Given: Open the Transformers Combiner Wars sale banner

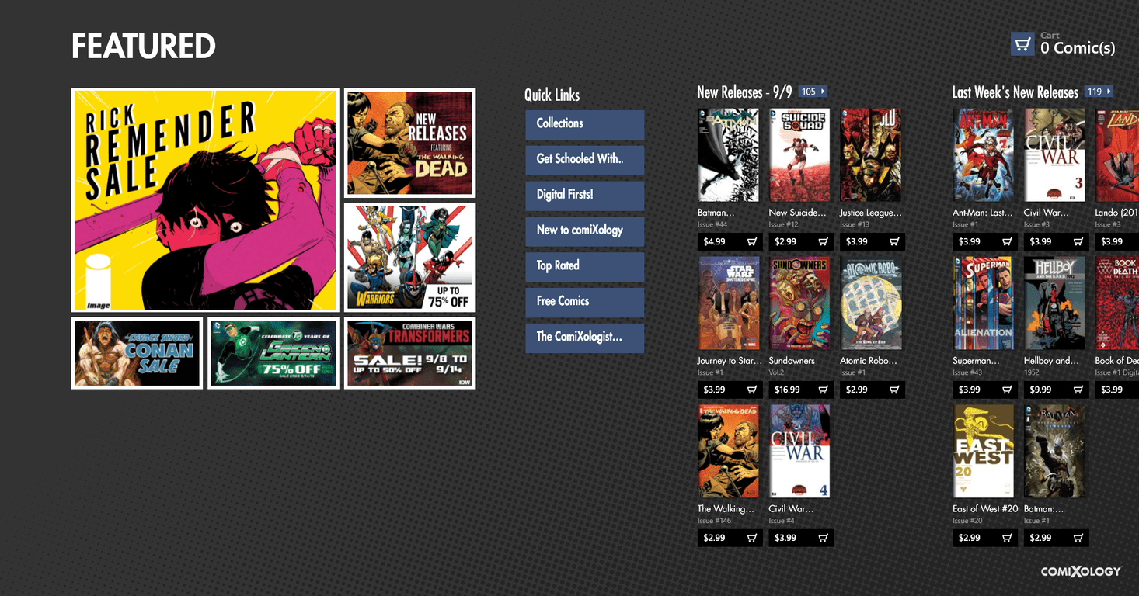Looking at the screenshot, I should pyautogui.click(x=409, y=353).
